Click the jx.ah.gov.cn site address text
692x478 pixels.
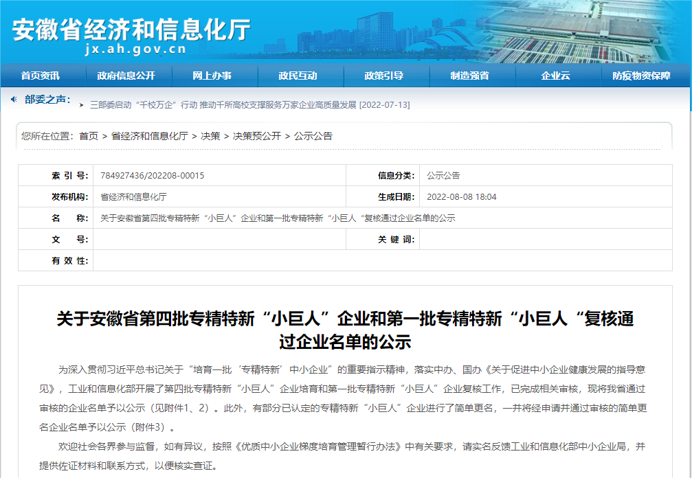pos(135,49)
